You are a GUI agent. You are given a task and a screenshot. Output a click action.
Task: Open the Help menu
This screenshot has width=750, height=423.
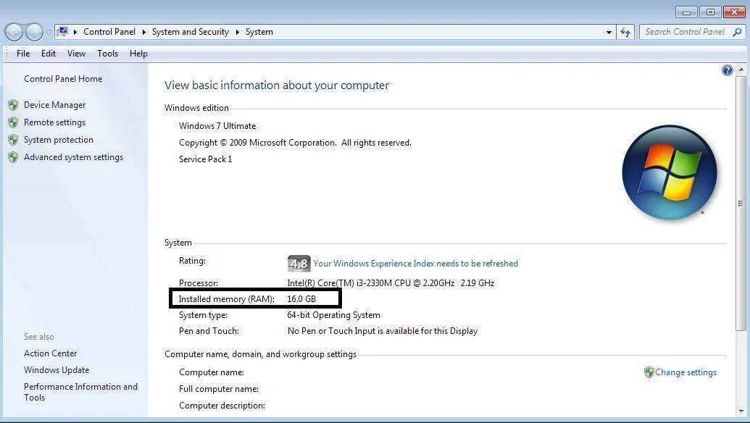(138, 54)
